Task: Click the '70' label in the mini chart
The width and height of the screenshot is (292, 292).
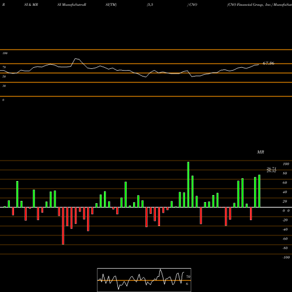Action: coord(188,277)
